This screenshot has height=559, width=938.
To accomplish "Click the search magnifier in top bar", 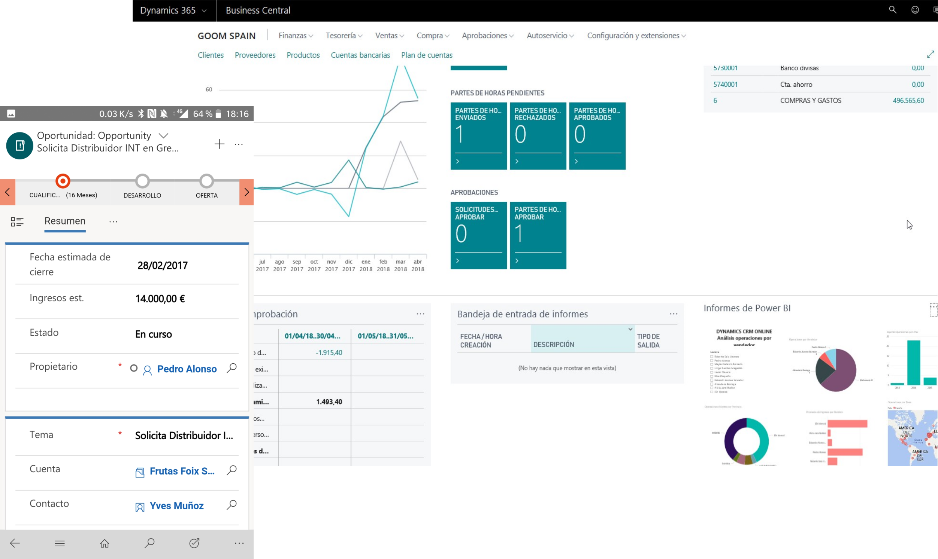I will (892, 10).
